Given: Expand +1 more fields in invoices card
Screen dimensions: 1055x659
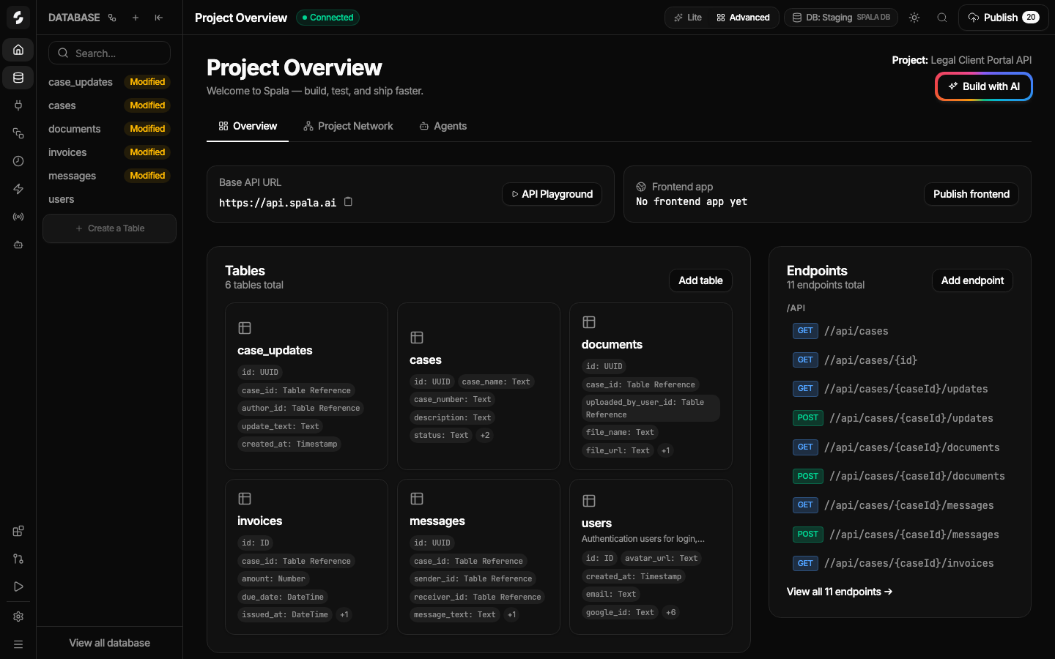Looking at the screenshot, I should point(344,614).
